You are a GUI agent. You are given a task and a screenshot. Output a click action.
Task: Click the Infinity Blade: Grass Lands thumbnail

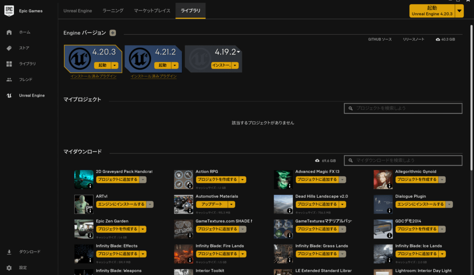click(x=283, y=254)
